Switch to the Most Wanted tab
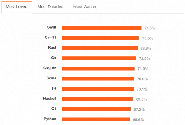Screen dimensions: 185x125 coord(85,7)
